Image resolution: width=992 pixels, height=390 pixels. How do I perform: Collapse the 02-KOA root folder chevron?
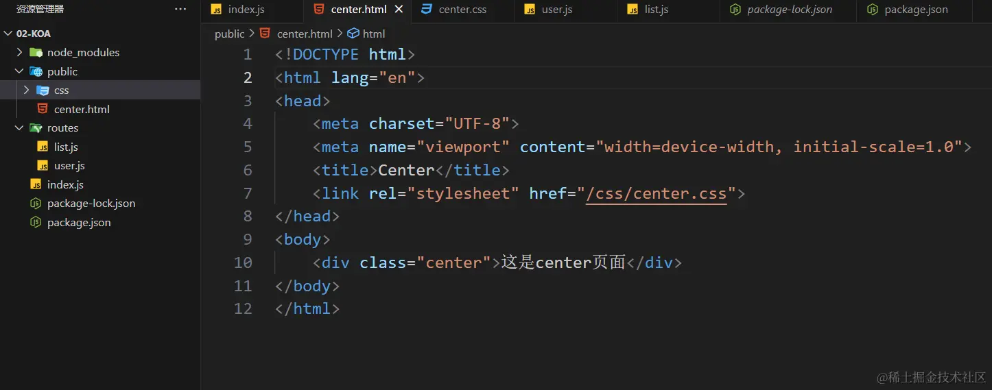8,34
